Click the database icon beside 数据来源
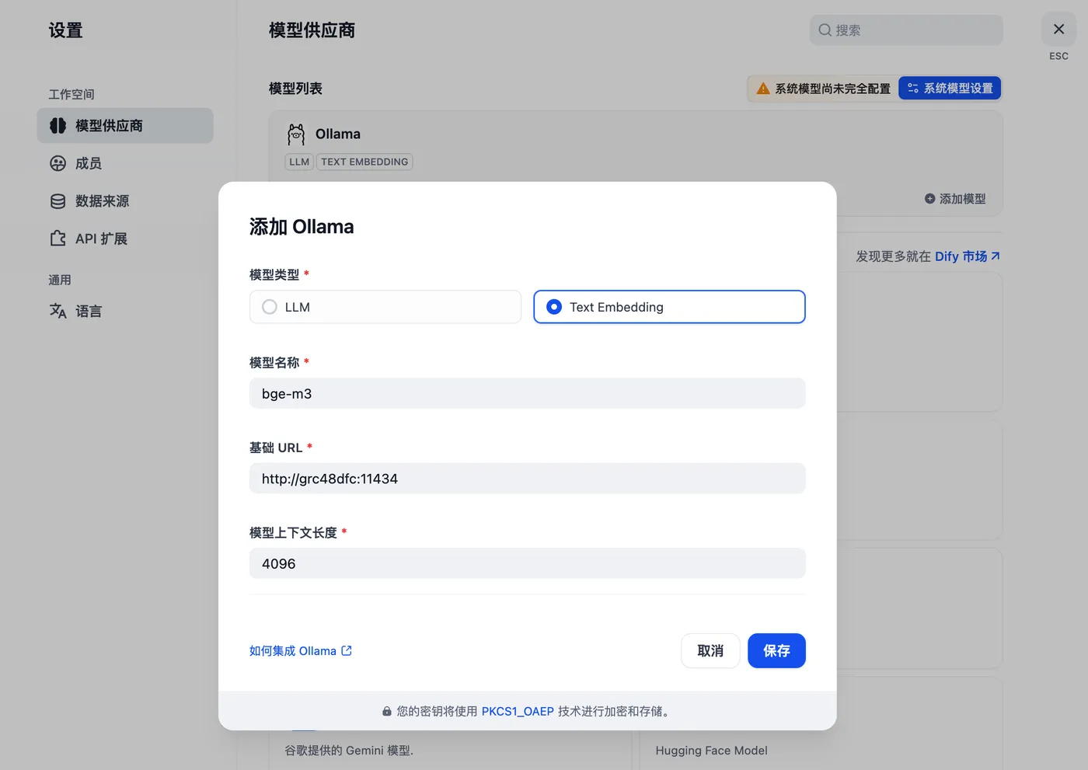The height and width of the screenshot is (770, 1088). (x=58, y=201)
